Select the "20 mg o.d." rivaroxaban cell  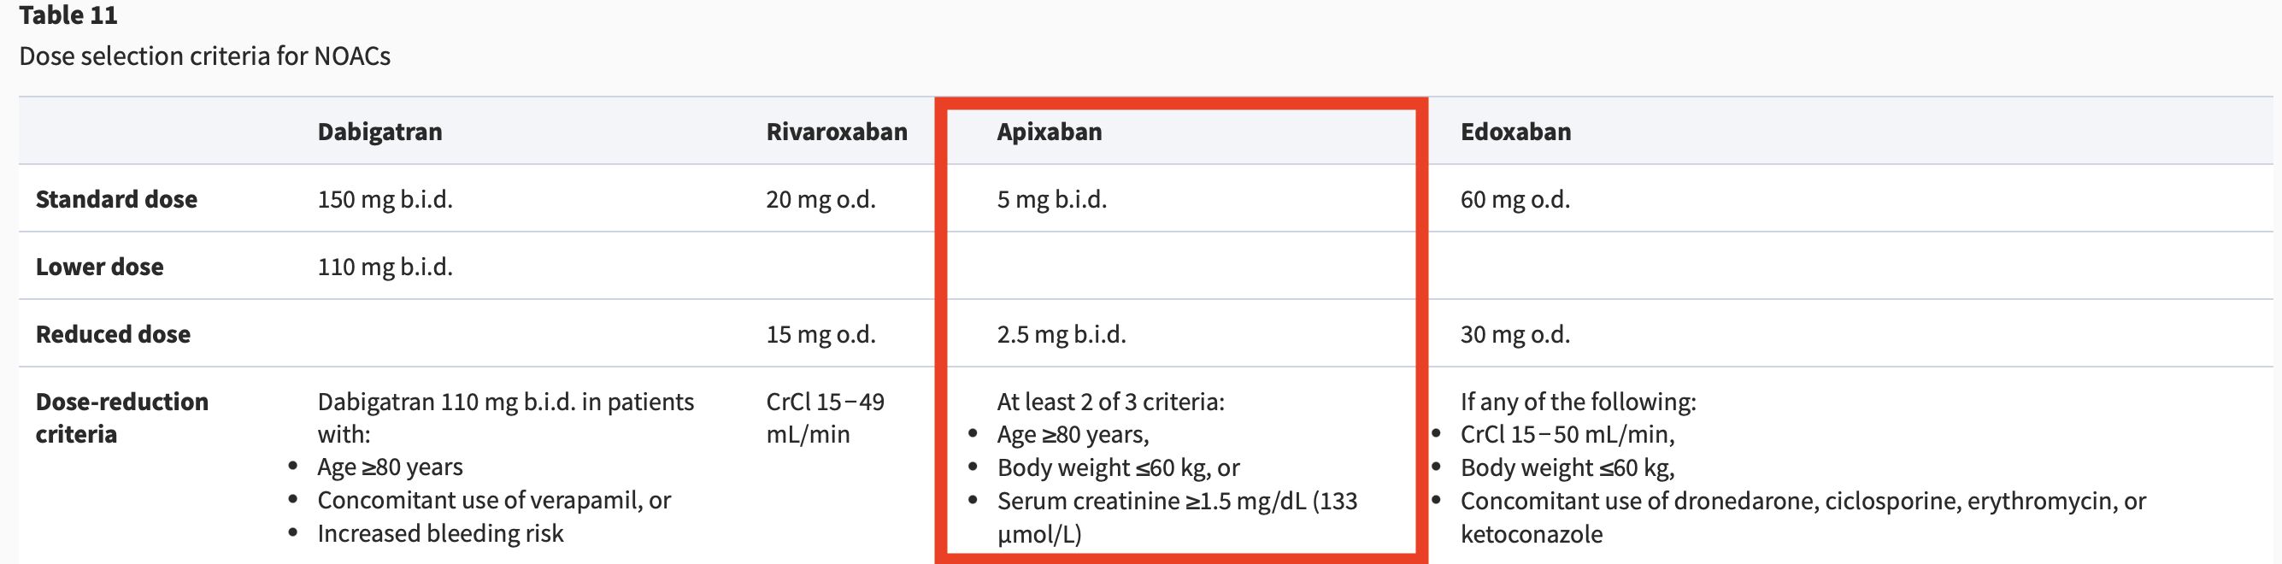[x=820, y=199]
